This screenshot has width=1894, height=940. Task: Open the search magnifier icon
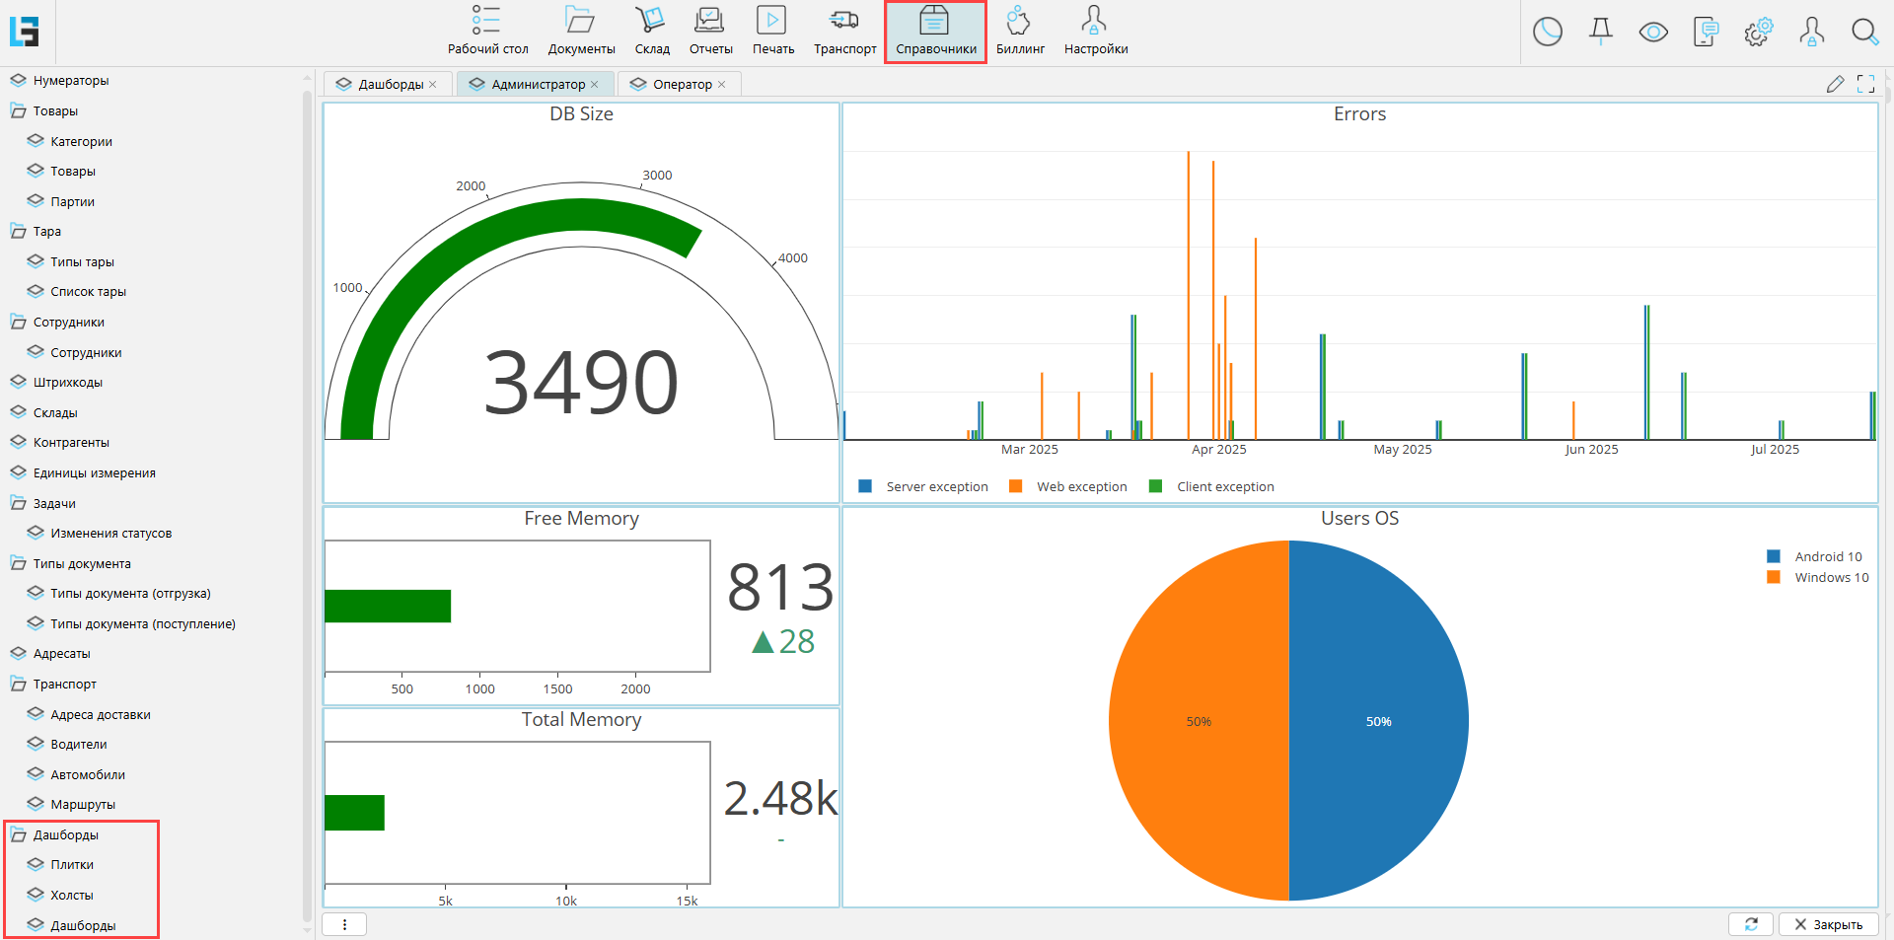pos(1863,33)
